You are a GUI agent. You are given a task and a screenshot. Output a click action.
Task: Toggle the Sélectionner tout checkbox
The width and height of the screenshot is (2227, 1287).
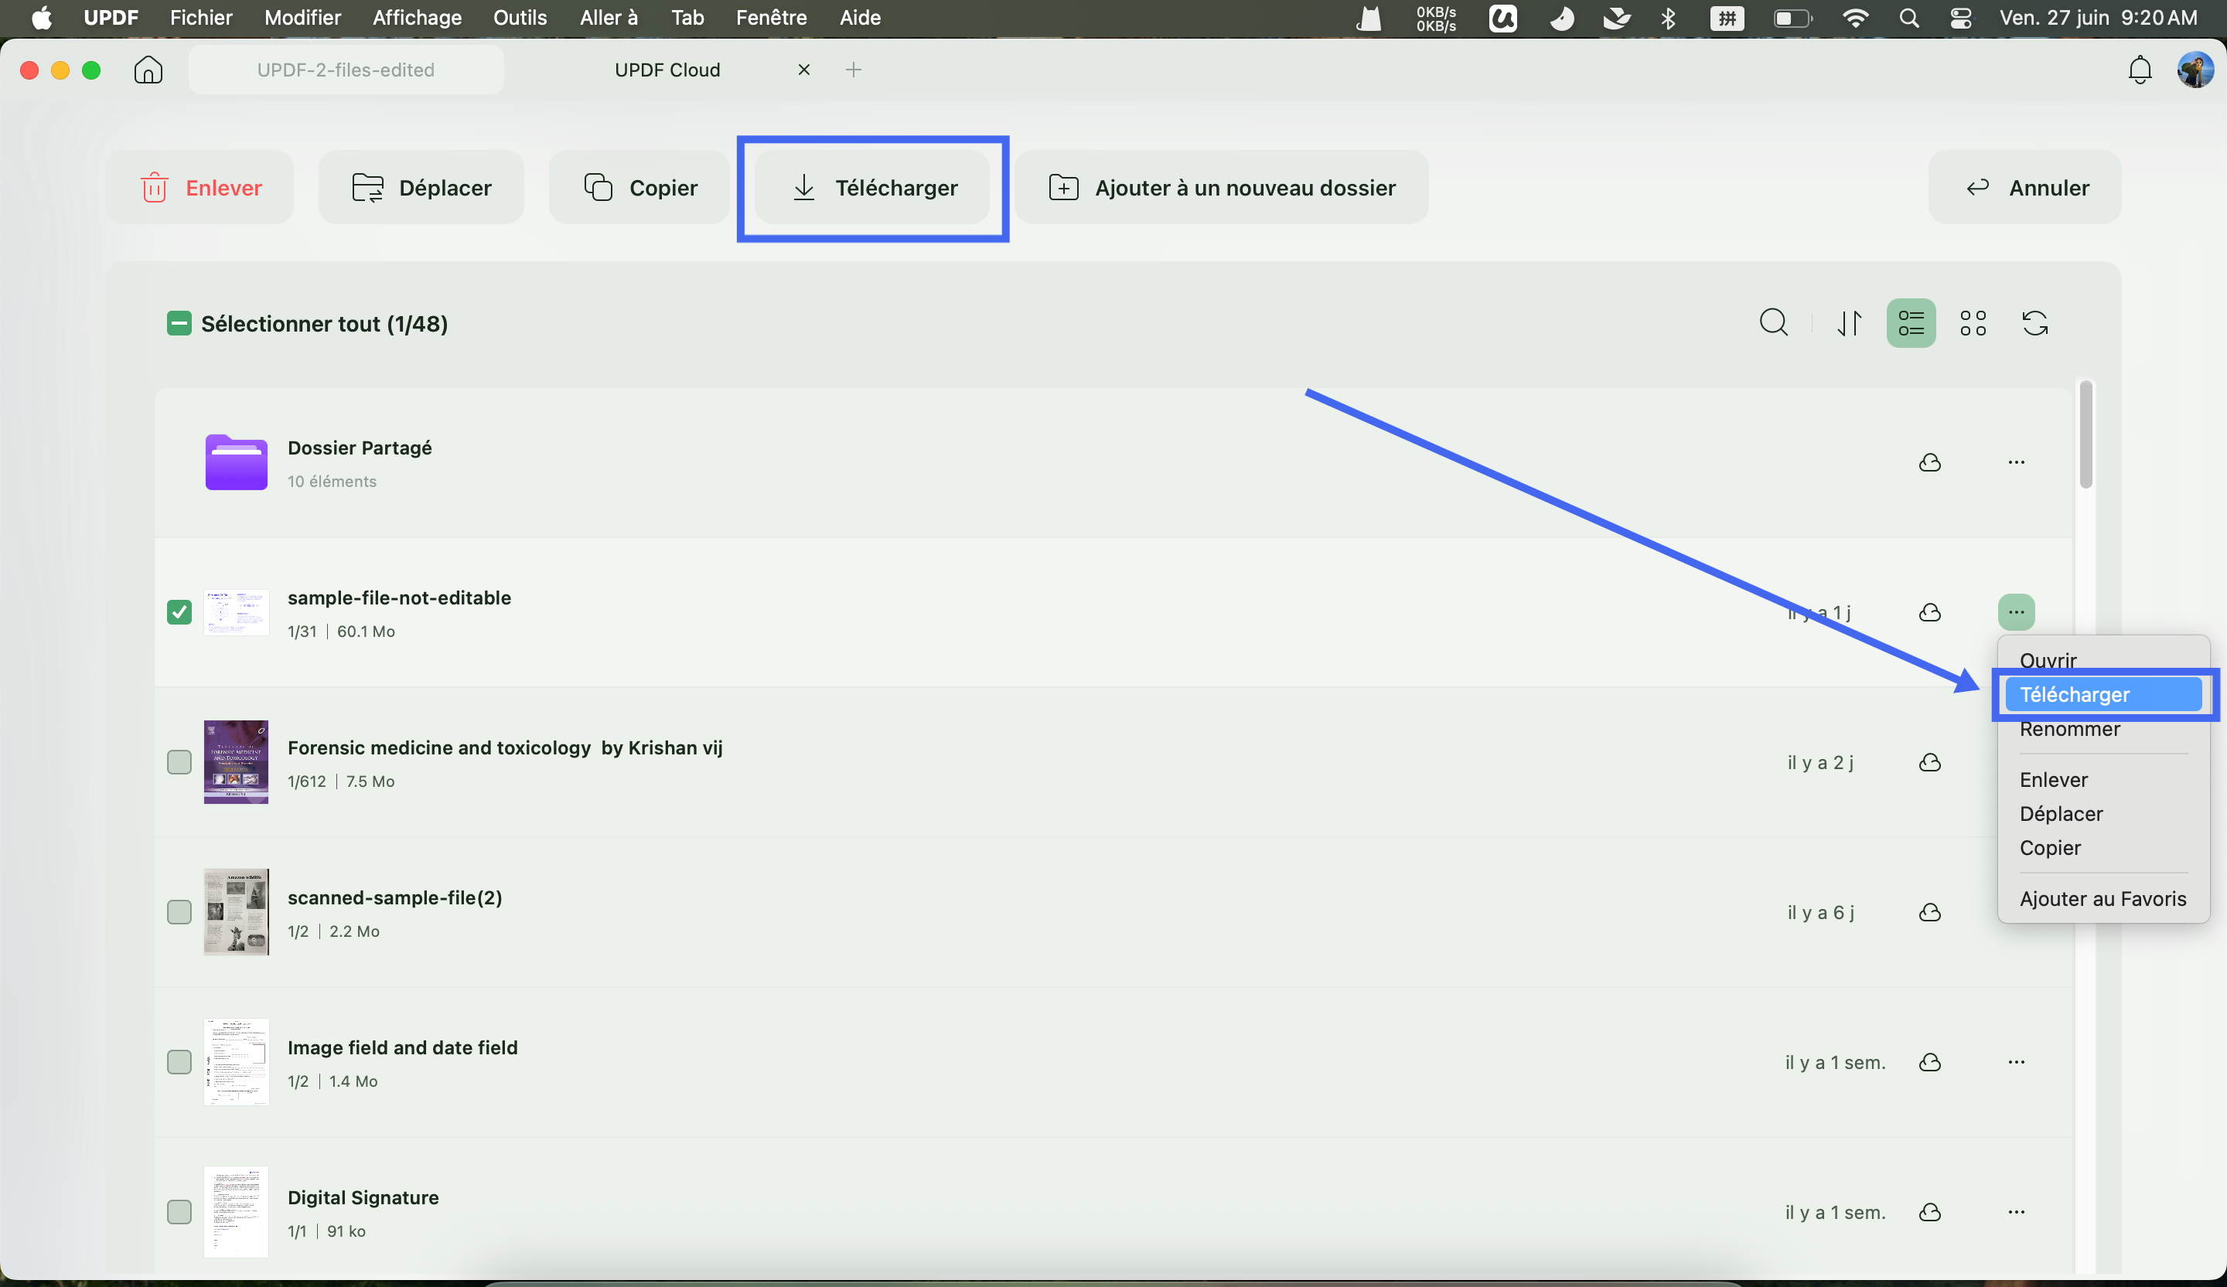(x=179, y=323)
